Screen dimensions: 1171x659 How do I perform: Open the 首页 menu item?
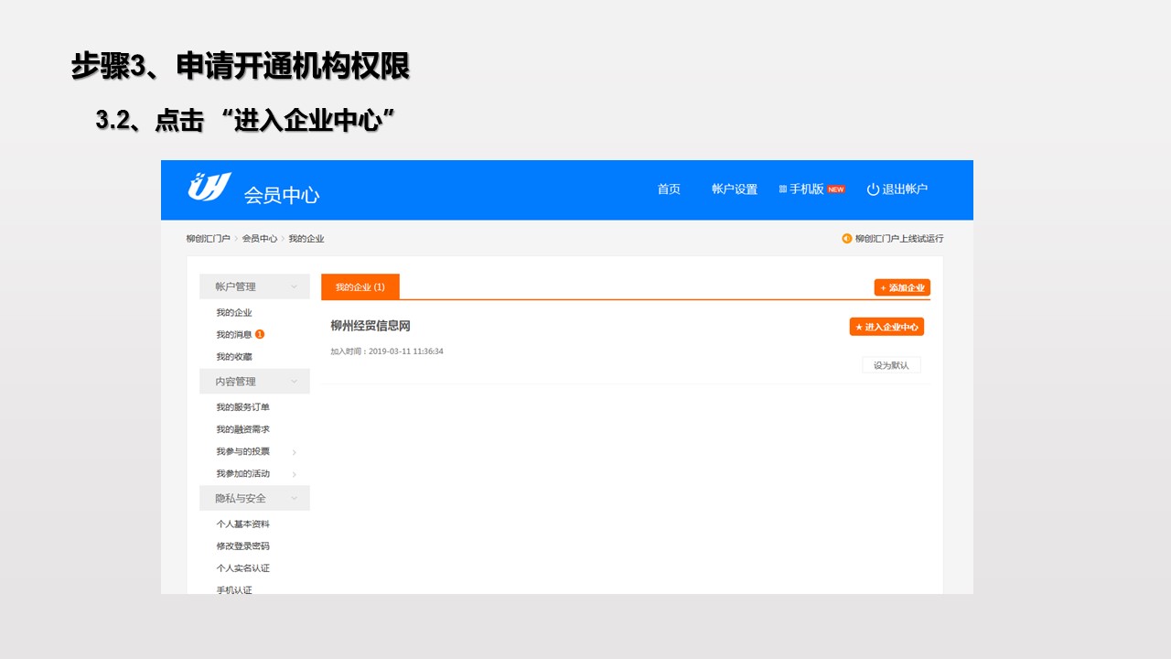[x=669, y=189]
